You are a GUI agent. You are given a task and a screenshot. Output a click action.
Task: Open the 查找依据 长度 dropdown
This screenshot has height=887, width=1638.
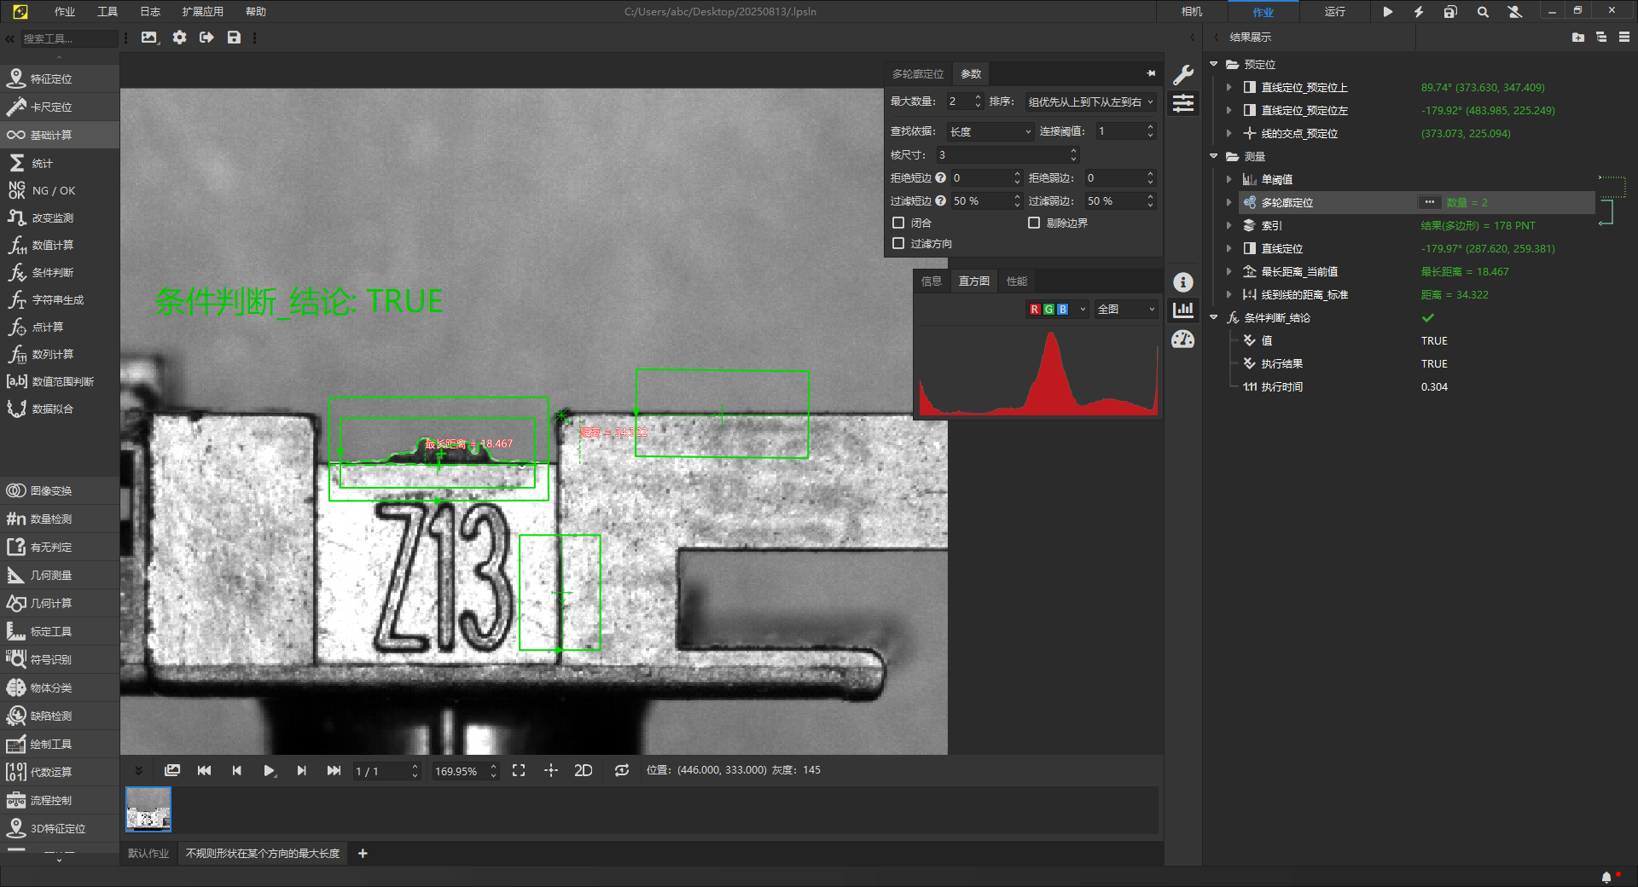pyautogui.click(x=990, y=131)
